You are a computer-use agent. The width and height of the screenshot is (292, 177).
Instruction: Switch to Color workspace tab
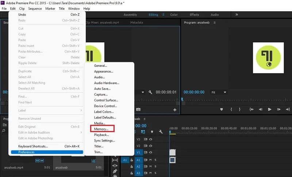(174, 15)
